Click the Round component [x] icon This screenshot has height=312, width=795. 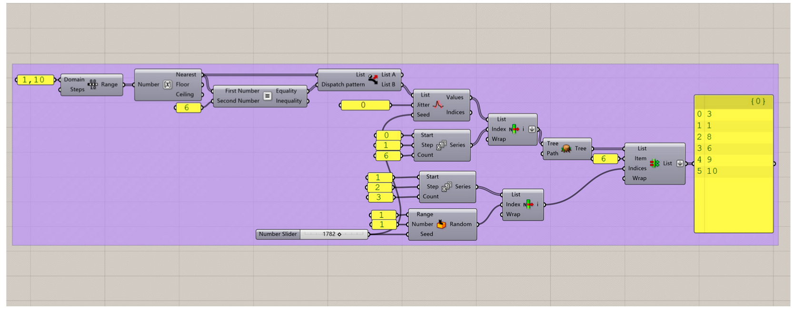point(167,85)
